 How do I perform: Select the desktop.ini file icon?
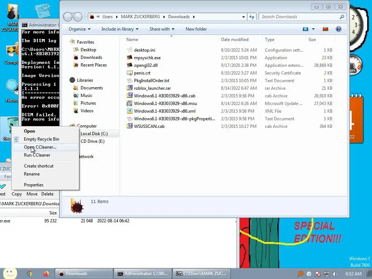tap(130, 50)
